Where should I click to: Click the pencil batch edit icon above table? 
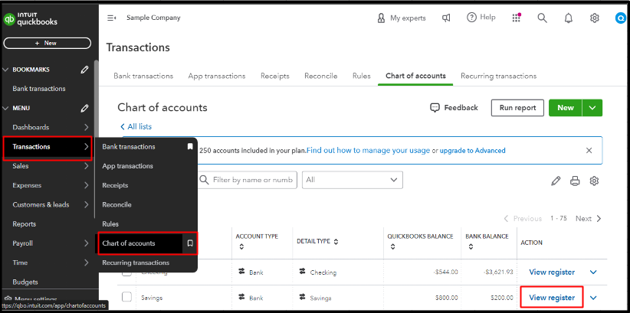point(556,181)
